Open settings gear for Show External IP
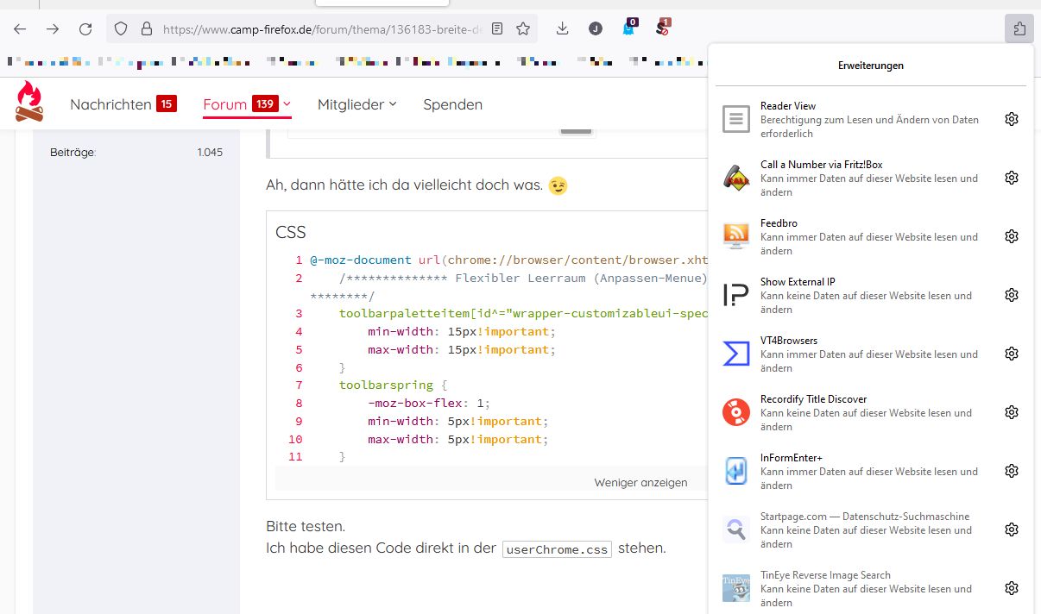Image resolution: width=1041 pixels, height=614 pixels. (1012, 295)
